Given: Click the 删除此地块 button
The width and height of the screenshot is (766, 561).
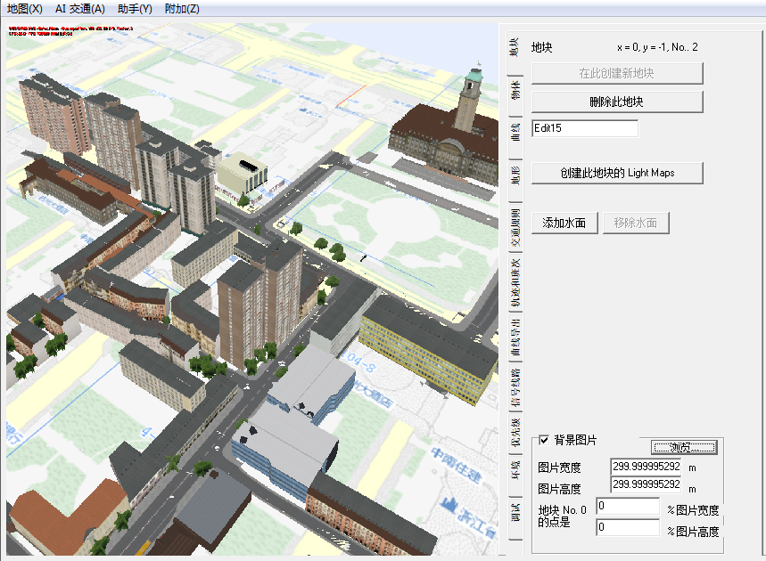Looking at the screenshot, I should [x=617, y=102].
